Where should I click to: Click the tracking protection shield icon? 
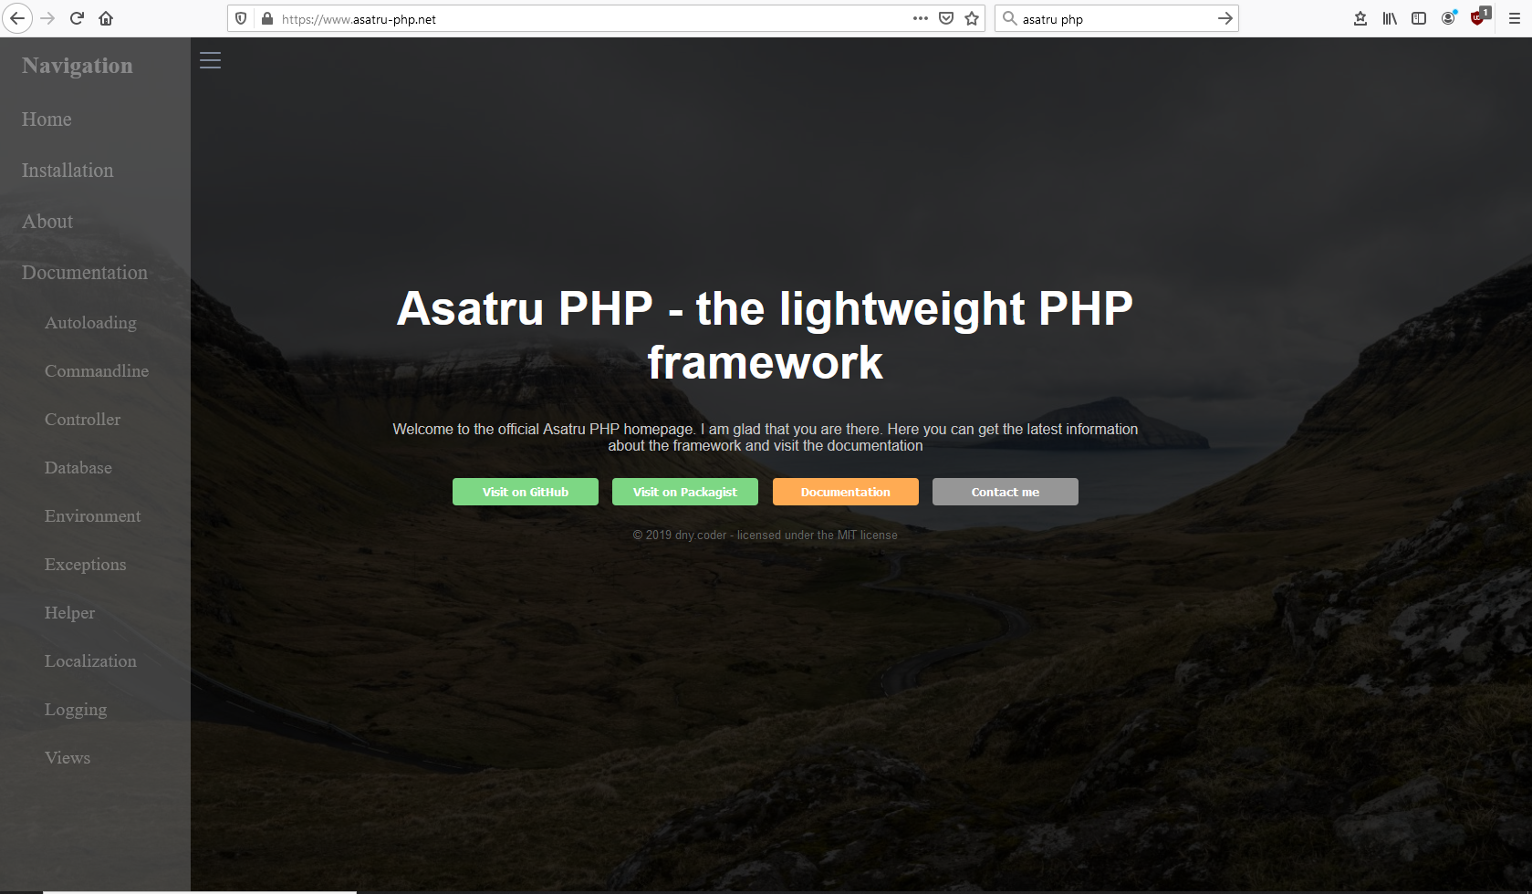[x=240, y=18]
